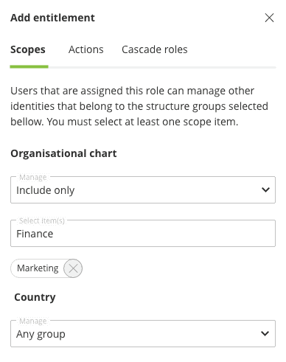
Task: Close the Add entitlement panel
Action: pos(269,18)
